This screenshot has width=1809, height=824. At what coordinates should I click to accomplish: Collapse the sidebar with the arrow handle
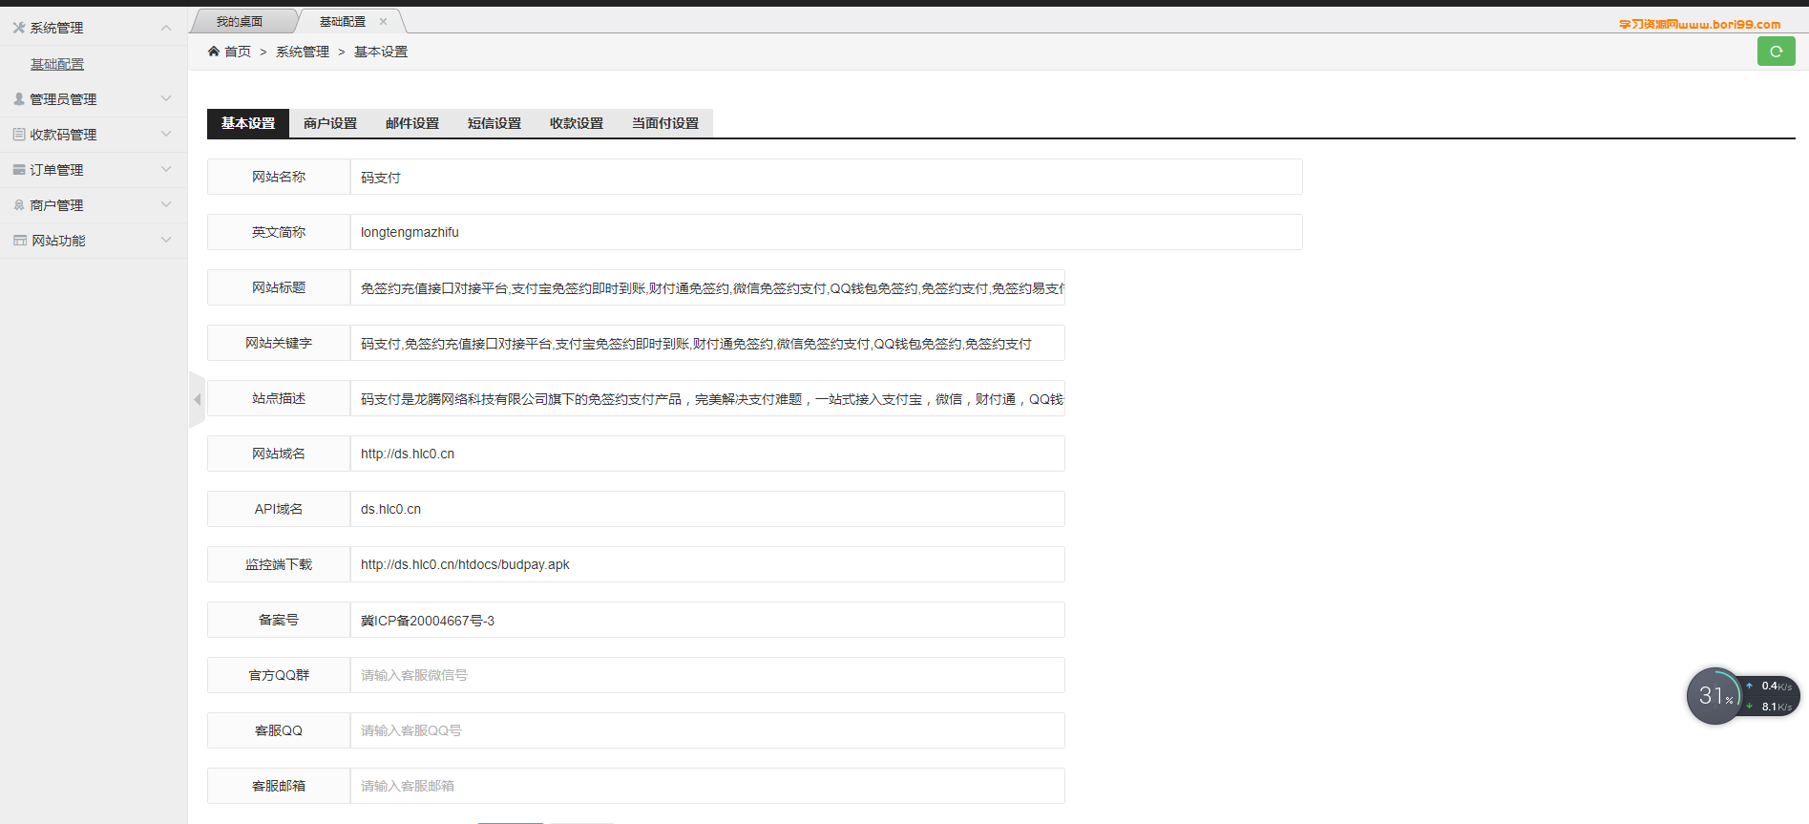click(x=197, y=399)
